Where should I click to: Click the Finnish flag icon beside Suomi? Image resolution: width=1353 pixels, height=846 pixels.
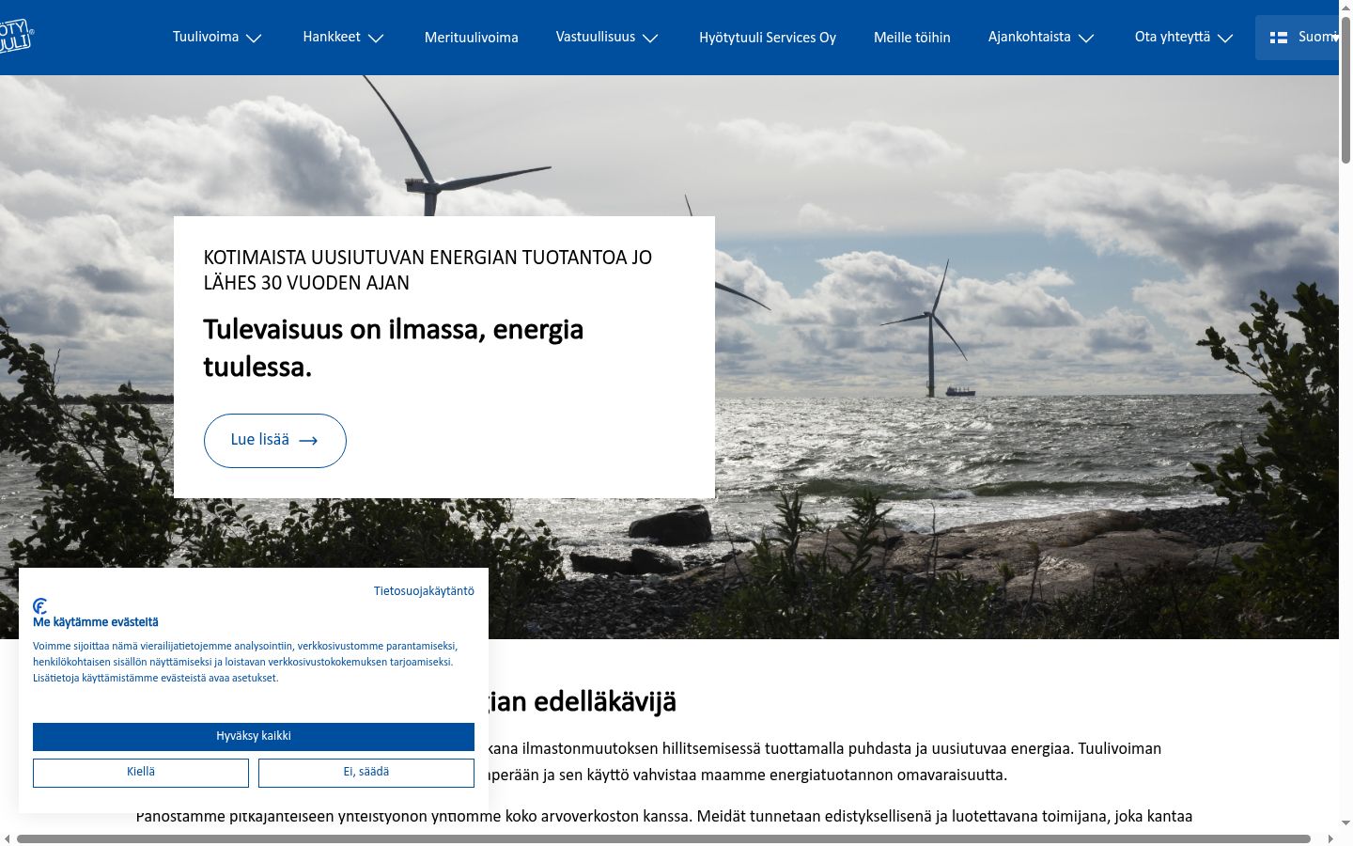coord(1278,38)
